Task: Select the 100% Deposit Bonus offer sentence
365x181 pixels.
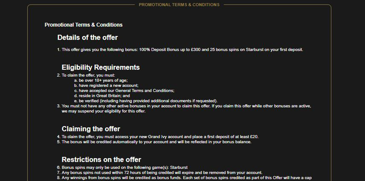Action: [x=182, y=49]
